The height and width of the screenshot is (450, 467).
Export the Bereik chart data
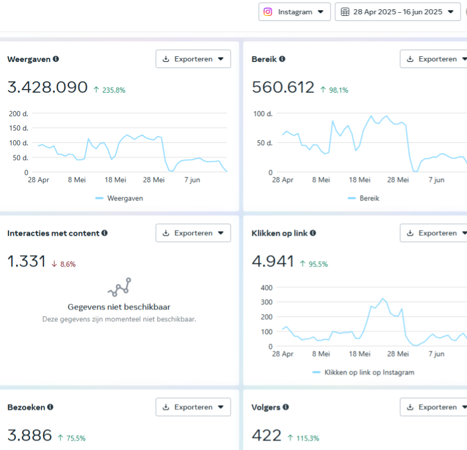pyautogui.click(x=434, y=59)
